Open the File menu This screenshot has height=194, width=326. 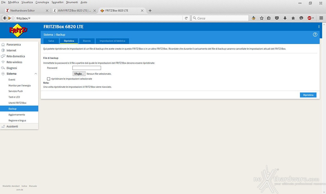[3, 2]
